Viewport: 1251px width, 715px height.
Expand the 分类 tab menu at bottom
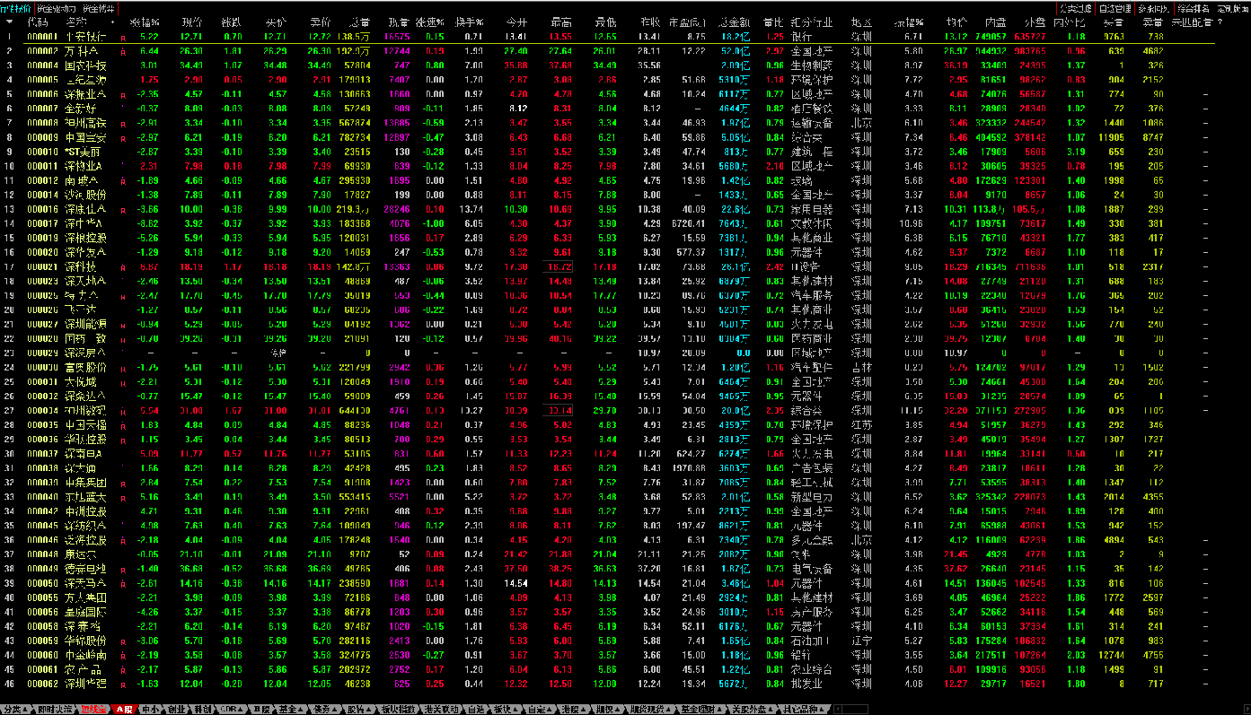click(24, 709)
